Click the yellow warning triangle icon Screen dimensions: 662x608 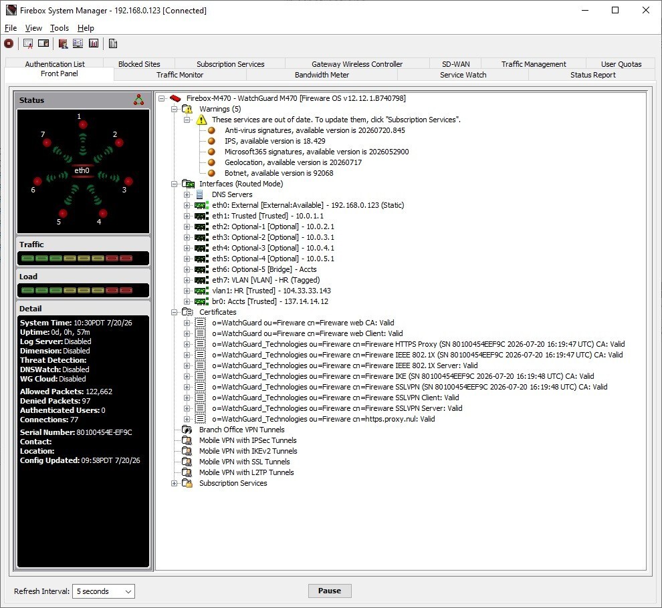[x=201, y=120]
